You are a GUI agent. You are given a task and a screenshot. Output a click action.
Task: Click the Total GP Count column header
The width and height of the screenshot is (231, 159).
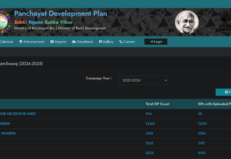point(157,104)
